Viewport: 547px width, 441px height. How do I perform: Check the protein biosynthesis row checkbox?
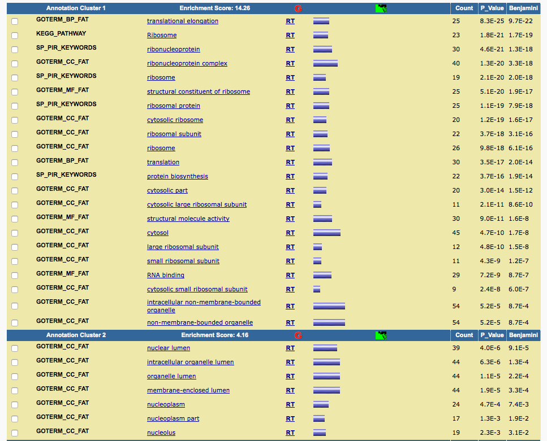(15, 177)
